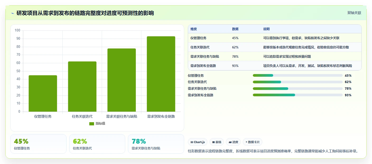The height and width of the screenshot is (164, 372).
Task: Click the dashboard title 研发项目从需求到发布
Action: coord(85,13)
